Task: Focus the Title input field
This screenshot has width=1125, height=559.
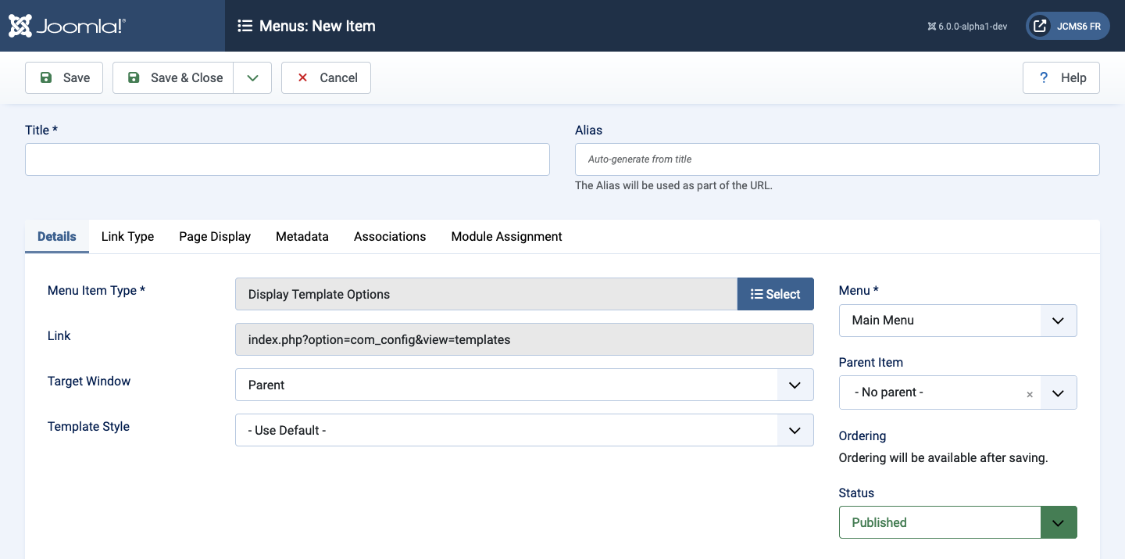Action: (x=287, y=159)
